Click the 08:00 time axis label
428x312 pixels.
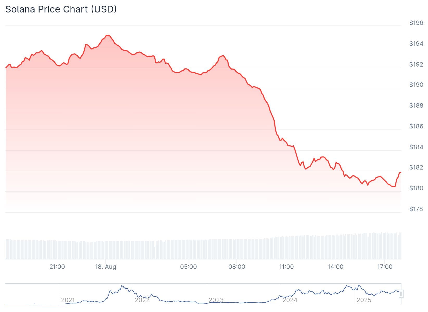[x=237, y=267]
